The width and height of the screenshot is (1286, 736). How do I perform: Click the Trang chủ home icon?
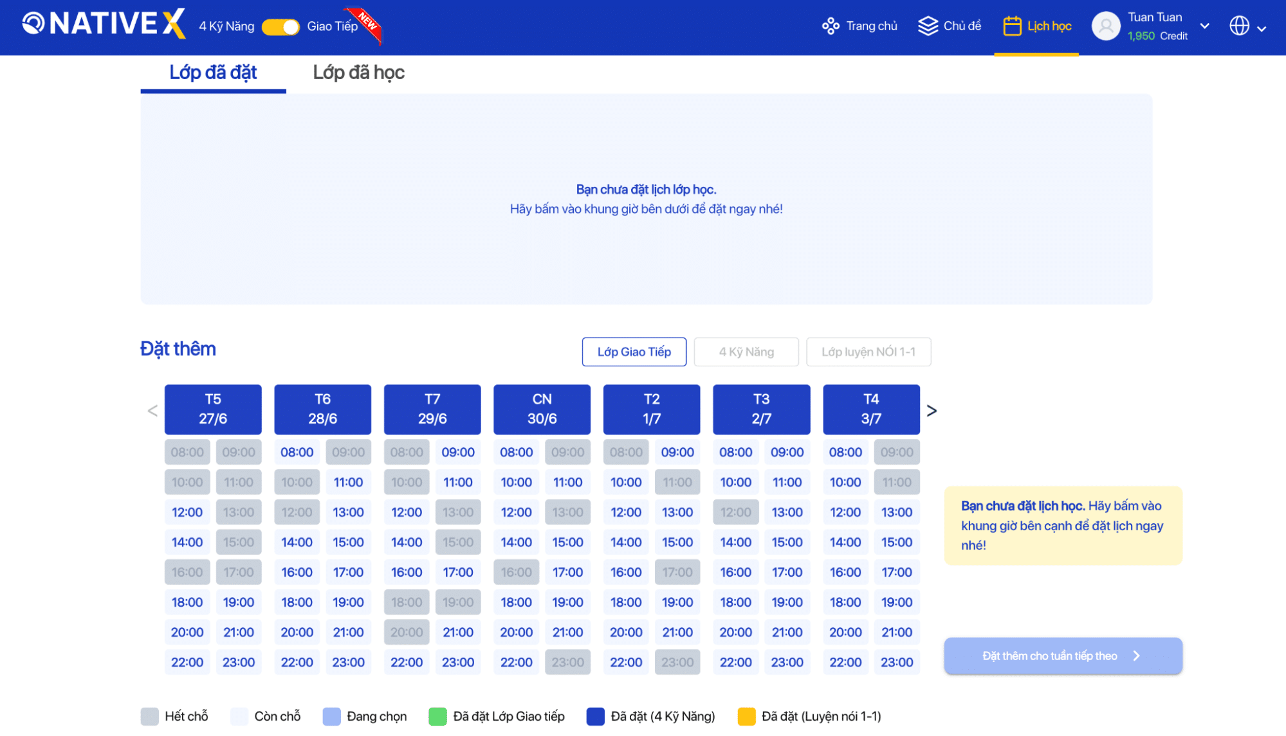tap(830, 26)
